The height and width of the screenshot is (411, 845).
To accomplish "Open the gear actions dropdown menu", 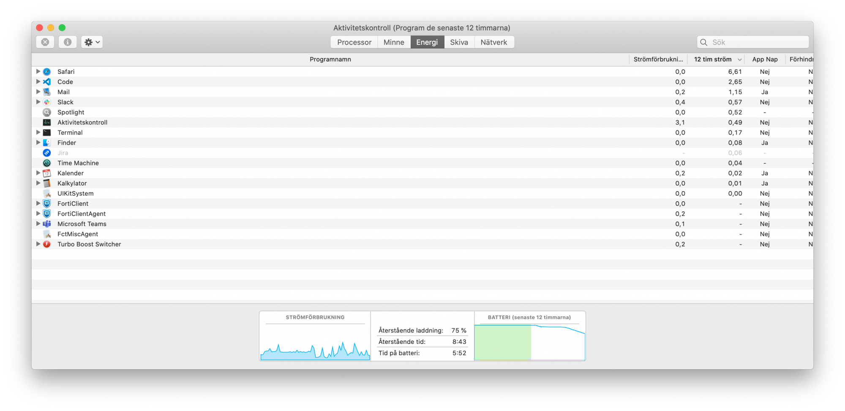I will tap(92, 42).
